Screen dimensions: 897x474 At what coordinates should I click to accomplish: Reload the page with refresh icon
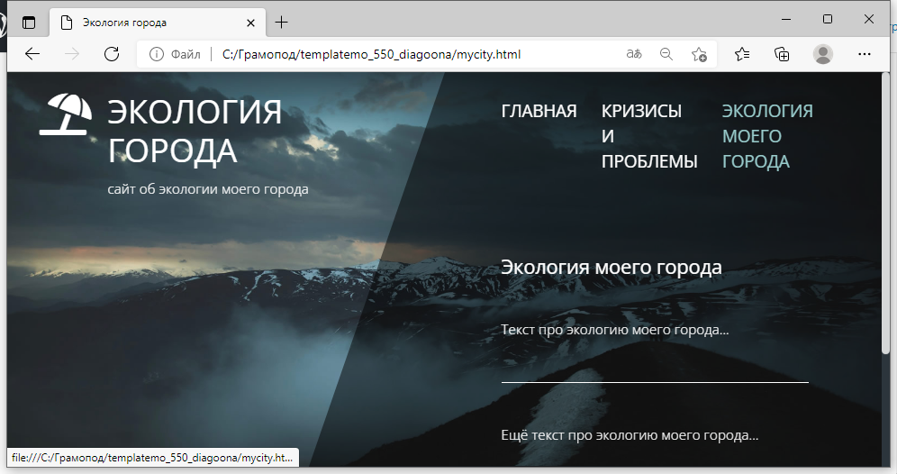[112, 54]
